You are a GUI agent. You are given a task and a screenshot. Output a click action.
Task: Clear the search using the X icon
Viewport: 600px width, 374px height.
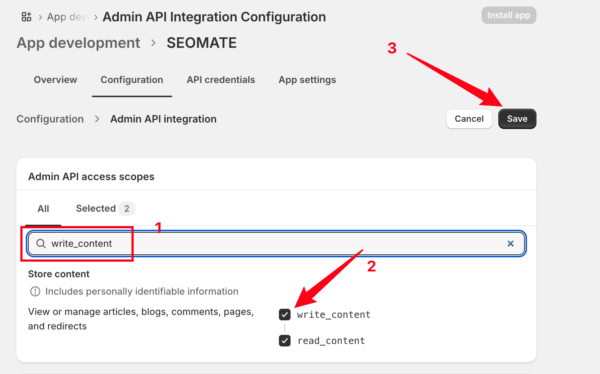[x=511, y=244]
